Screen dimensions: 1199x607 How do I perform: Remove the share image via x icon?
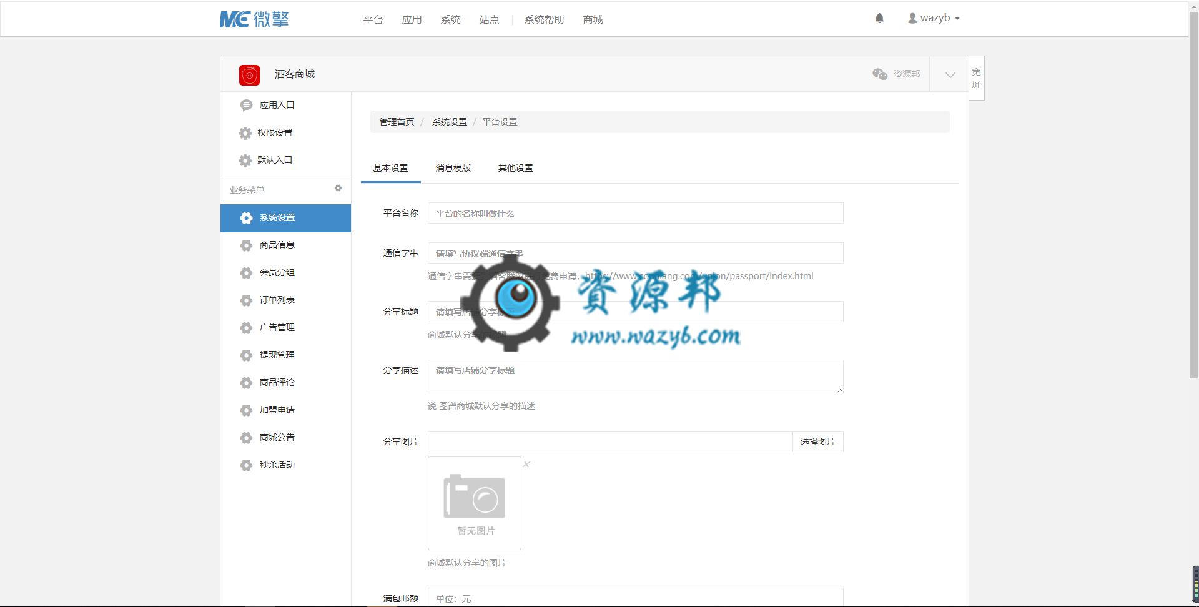point(526,464)
